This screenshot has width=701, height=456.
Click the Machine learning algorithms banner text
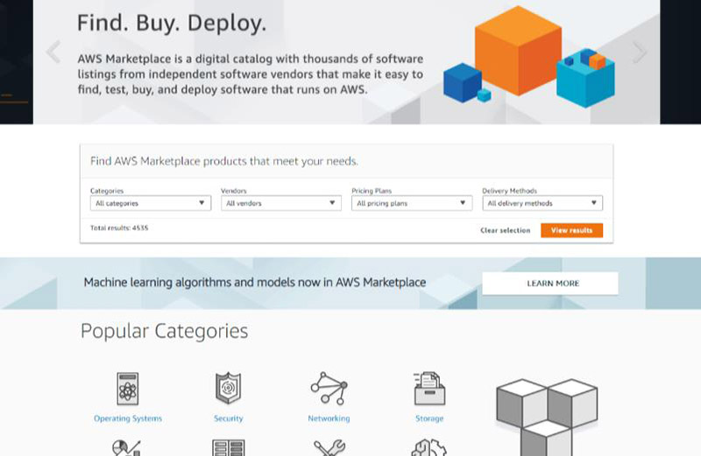[255, 282]
